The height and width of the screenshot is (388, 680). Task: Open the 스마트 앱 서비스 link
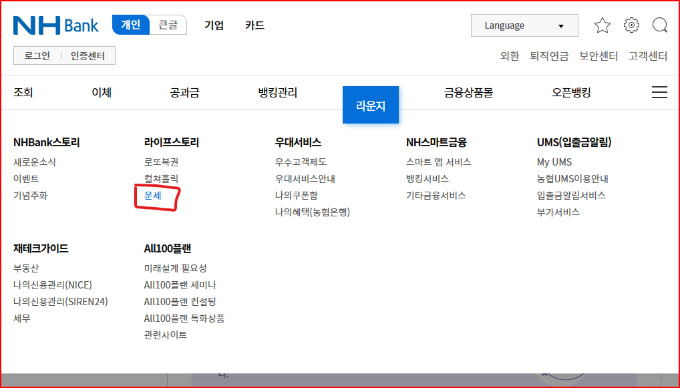pyautogui.click(x=438, y=162)
